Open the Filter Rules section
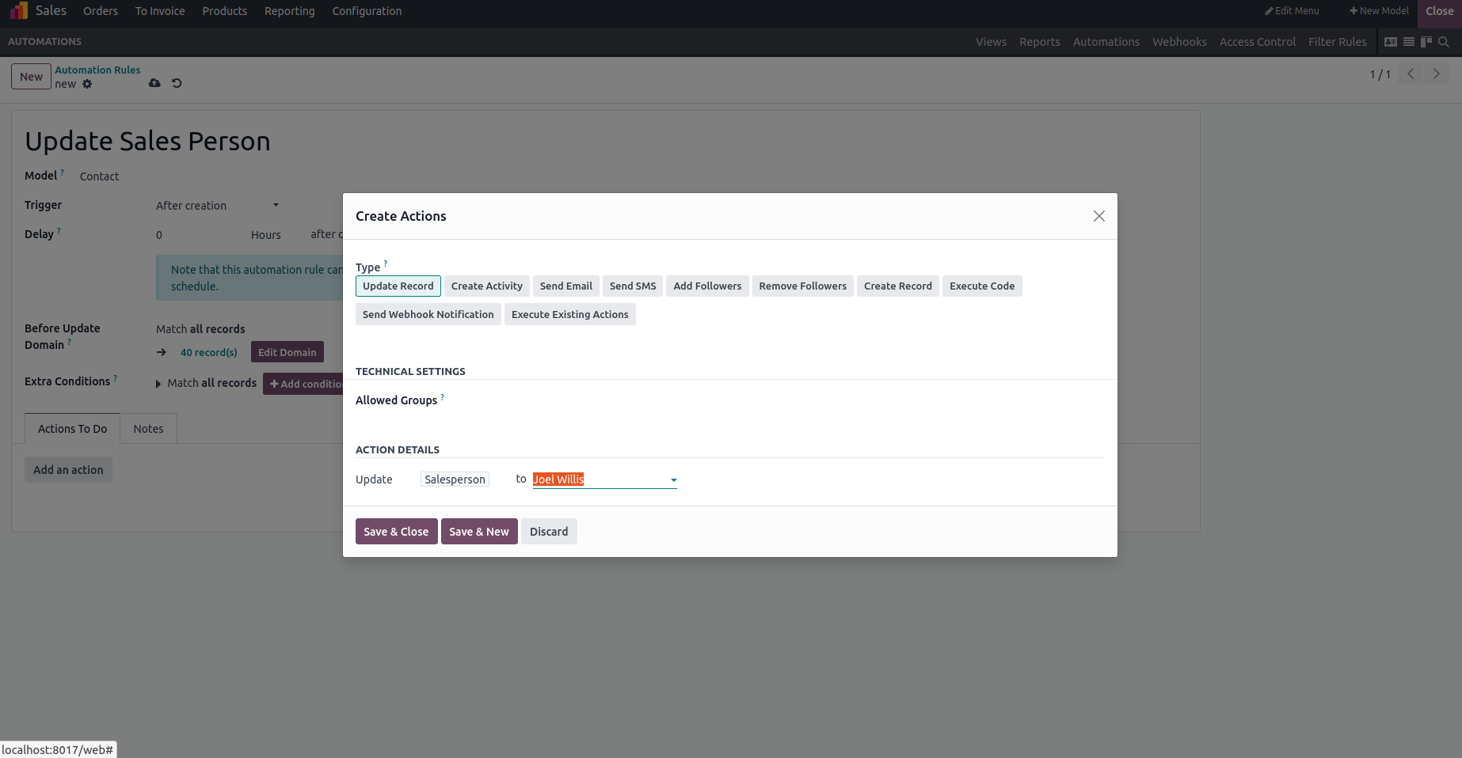1462x758 pixels. (x=1338, y=42)
